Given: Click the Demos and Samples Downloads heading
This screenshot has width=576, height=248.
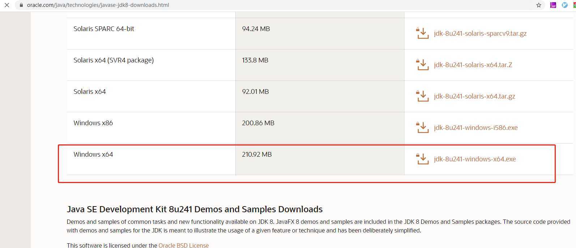Looking at the screenshot, I should [195, 209].
